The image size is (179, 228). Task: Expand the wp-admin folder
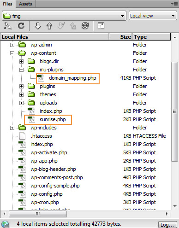click(x=12, y=45)
